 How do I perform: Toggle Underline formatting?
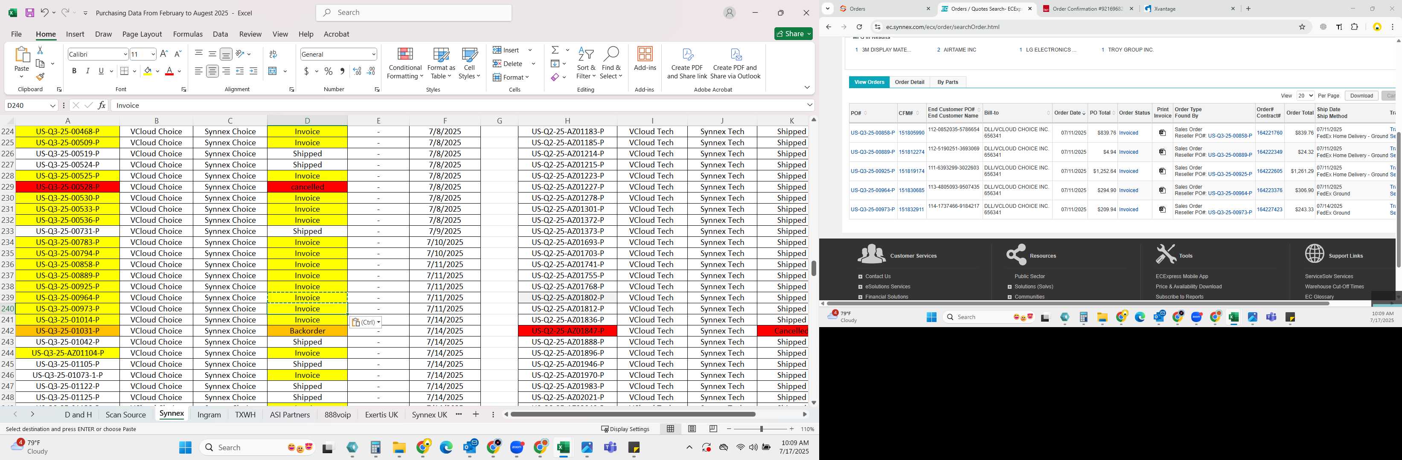tap(101, 71)
